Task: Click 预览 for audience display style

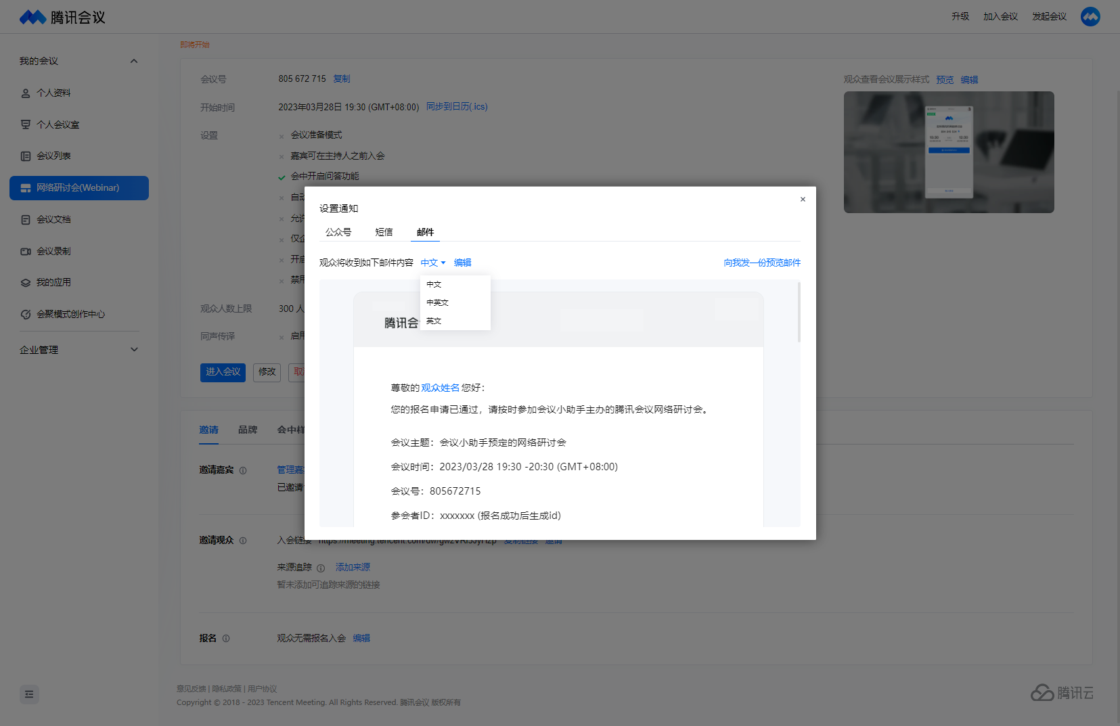Action: [x=945, y=80]
